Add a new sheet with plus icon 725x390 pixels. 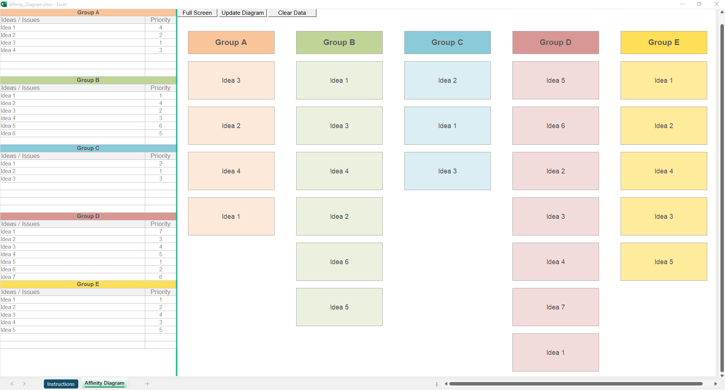147,384
